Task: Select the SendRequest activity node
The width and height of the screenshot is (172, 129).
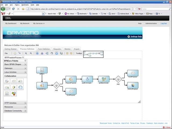Action: point(71,91)
